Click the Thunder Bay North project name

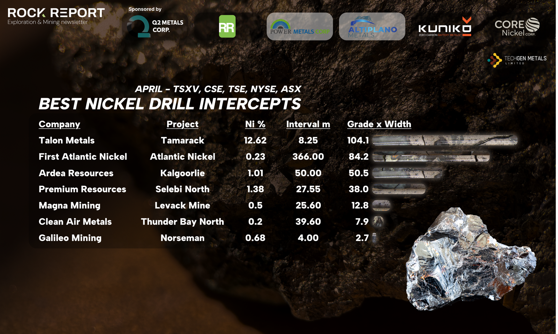click(x=182, y=222)
